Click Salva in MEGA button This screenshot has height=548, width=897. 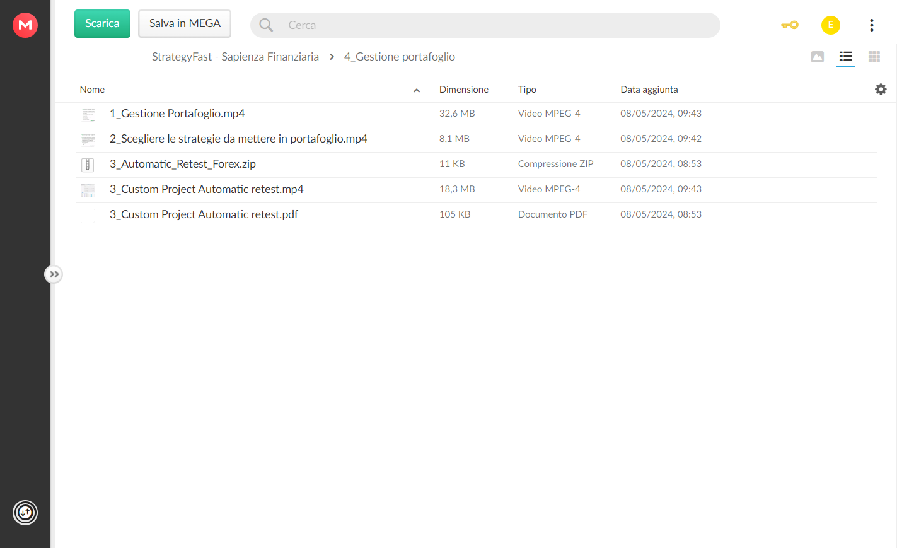(x=185, y=24)
